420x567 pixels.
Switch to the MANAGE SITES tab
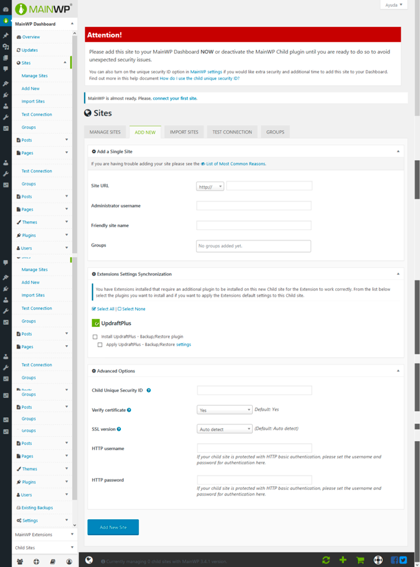(105, 132)
